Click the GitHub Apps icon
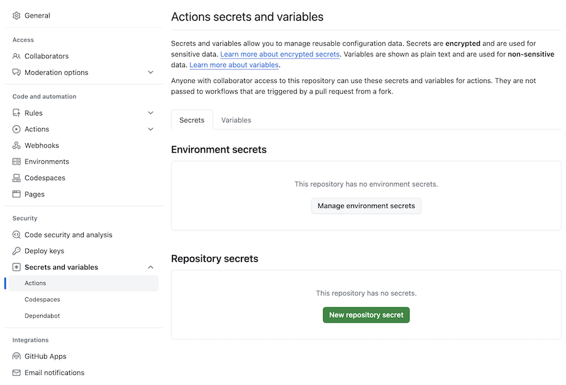This screenshot has height=385, width=566. (x=16, y=357)
